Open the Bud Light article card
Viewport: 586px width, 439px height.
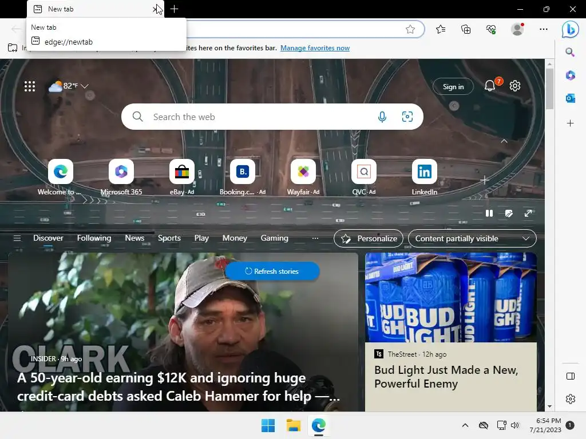coord(451,332)
